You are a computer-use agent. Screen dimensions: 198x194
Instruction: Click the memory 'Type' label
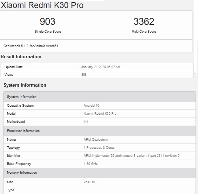(x=11, y=190)
